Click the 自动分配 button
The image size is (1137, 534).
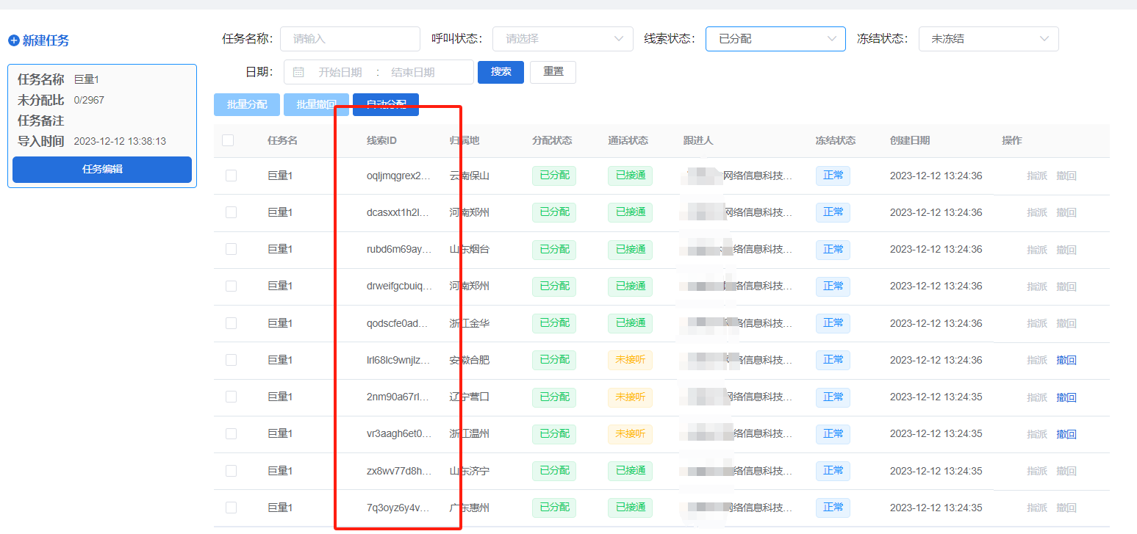(386, 105)
